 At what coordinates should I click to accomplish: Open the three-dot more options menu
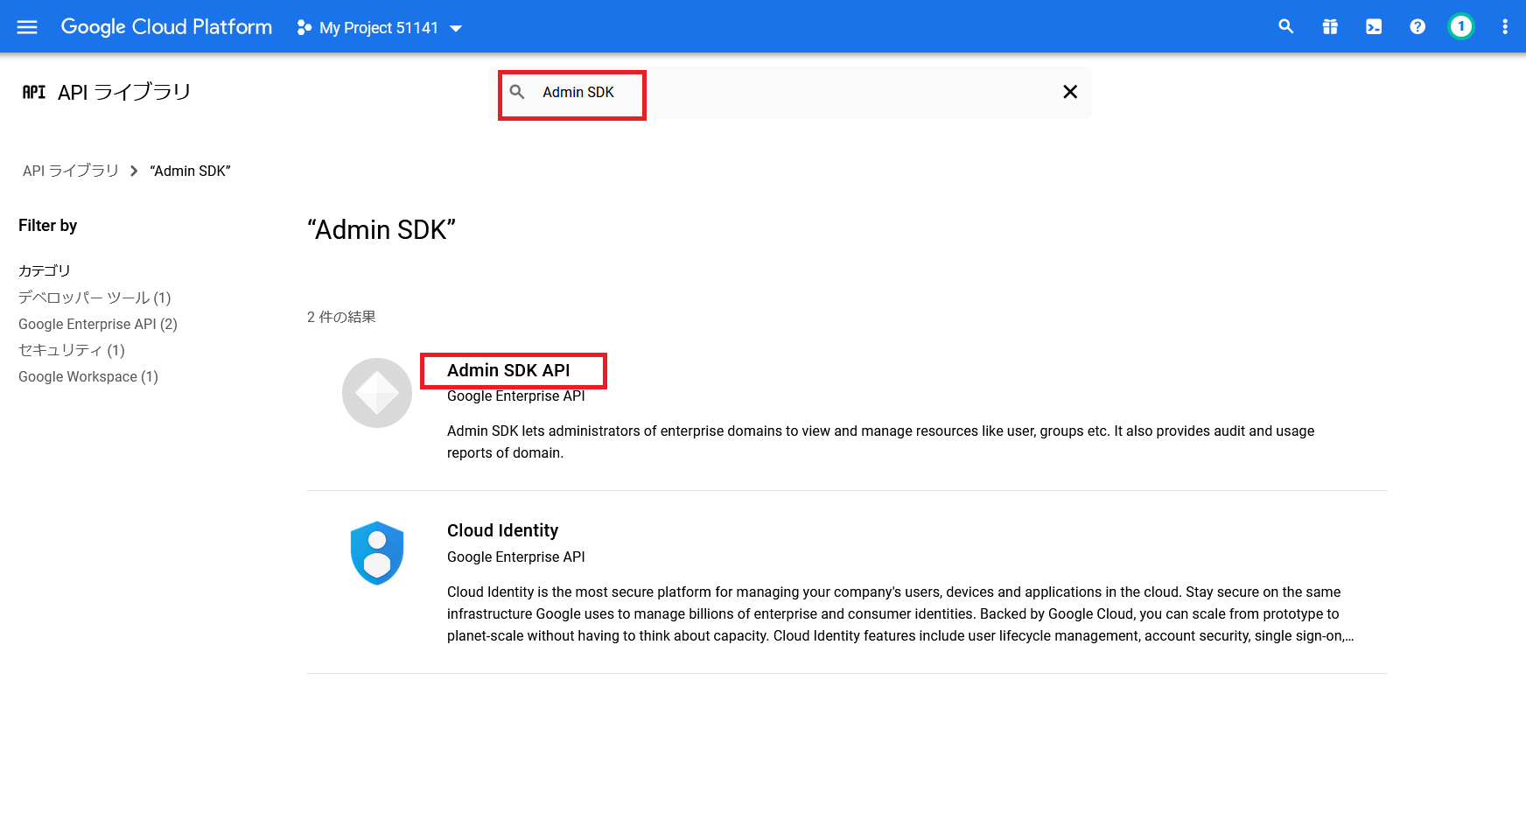[x=1505, y=27]
